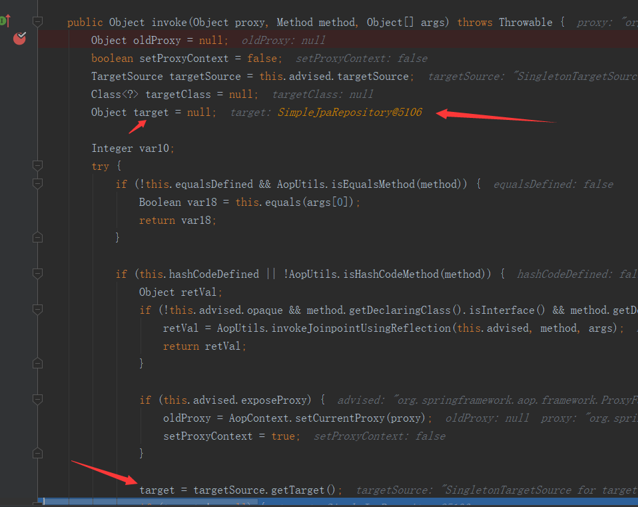Screen dimensions: 638x507
Task: Click the inline hint 'oldProxy: null' on declaration line
Action: pos(283,40)
